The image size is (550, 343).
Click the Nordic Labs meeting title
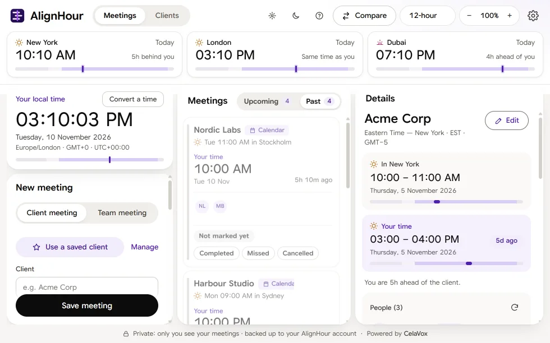tap(218, 130)
